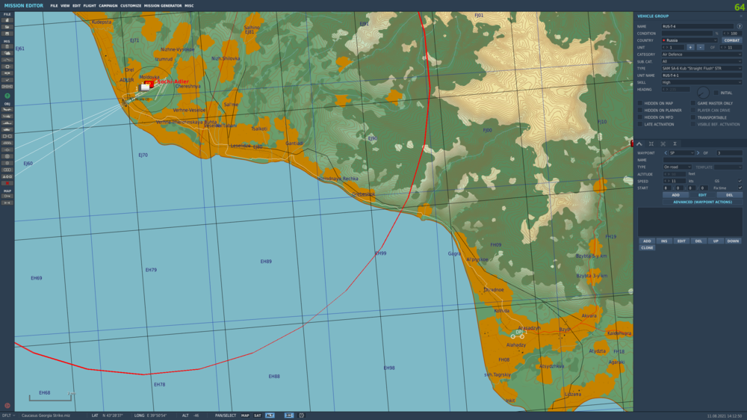
Task: Close the Vehicle Group panel
Action: point(741,16)
